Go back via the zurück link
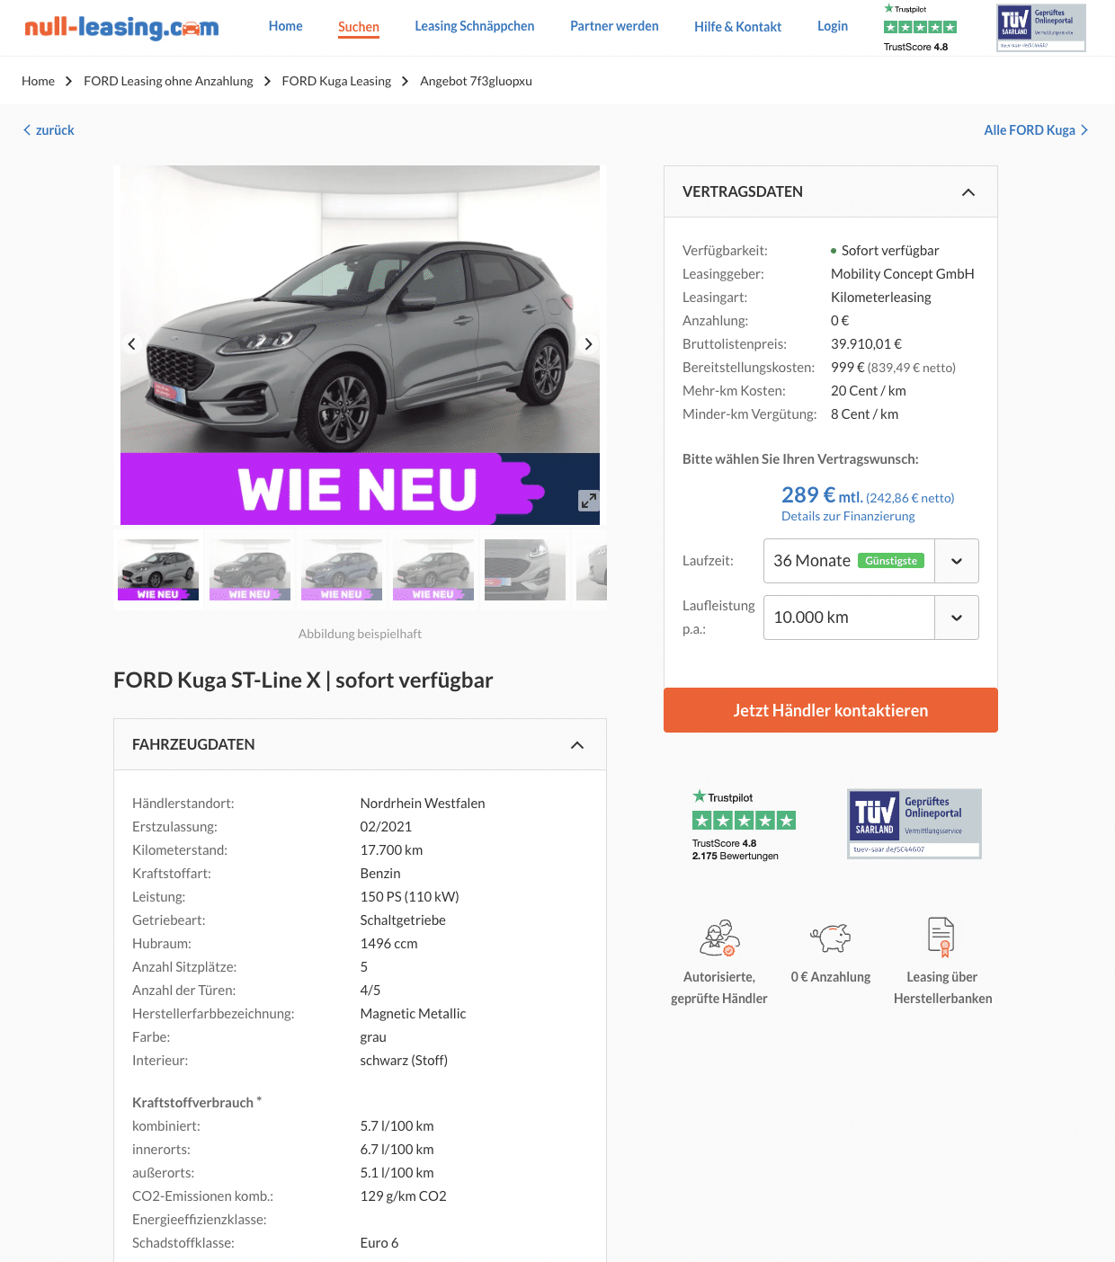The height and width of the screenshot is (1262, 1115). [49, 130]
